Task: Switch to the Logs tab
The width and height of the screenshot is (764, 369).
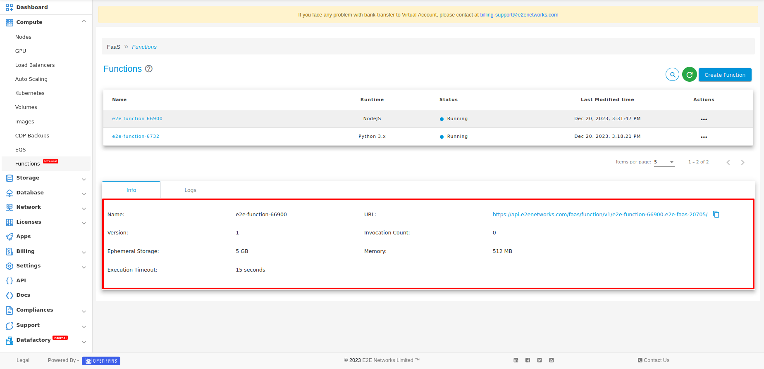Action: click(190, 190)
